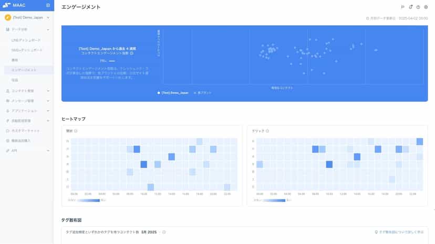The width and height of the screenshot is (435, 244).
Task: Toggle the other-accounts legend entry in scatter chart
Action: (x=202, y=93)
